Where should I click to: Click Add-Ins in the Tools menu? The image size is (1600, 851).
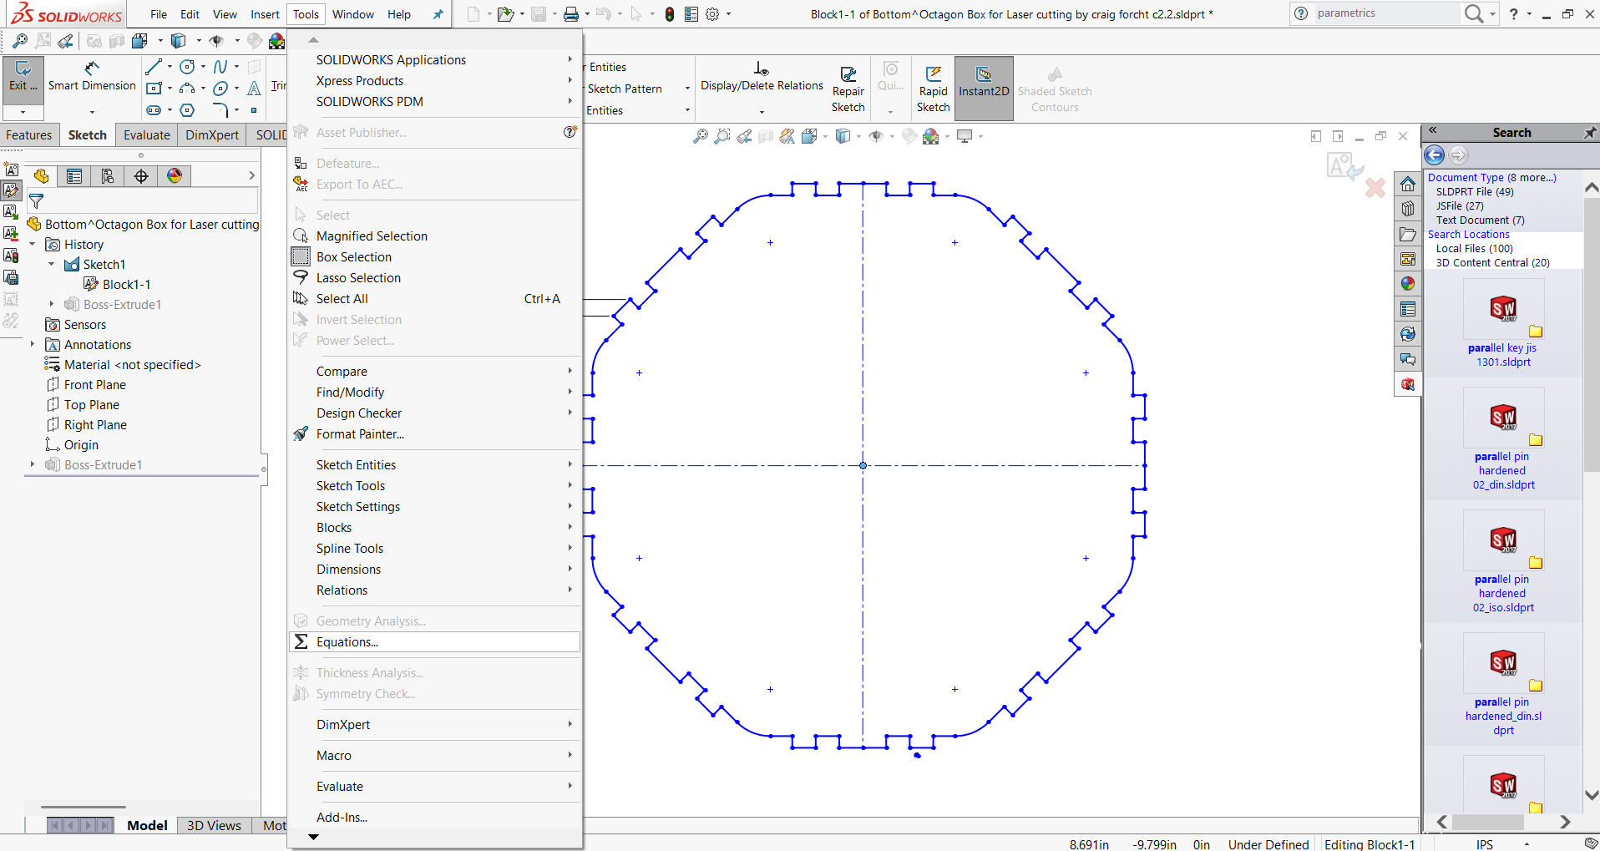pos(434,818)
